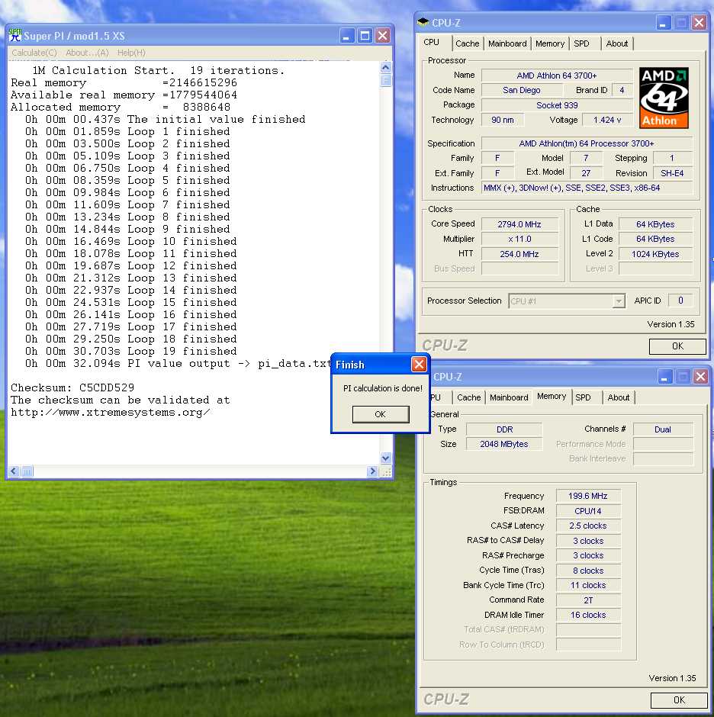Open About tab in bottom CPU-Z window
Screen dimensions: 714x717
click(x=619, y=397)
